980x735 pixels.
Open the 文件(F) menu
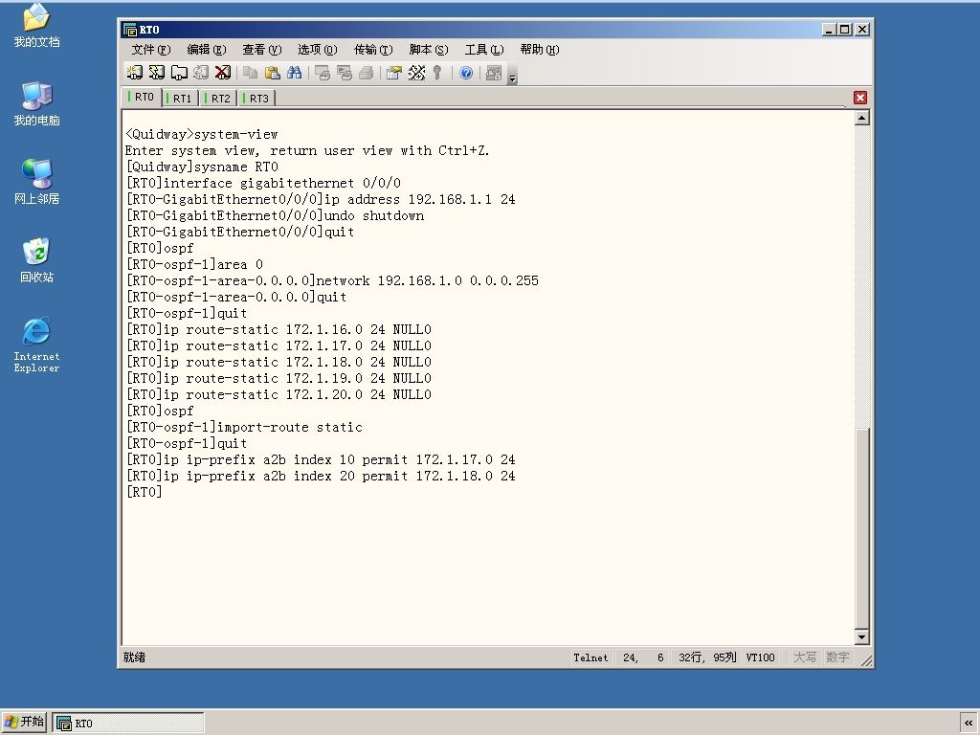(150, 50)
